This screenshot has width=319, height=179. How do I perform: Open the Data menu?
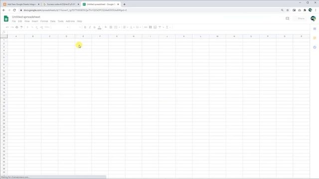pyautogui.click(x=53, y=21)
